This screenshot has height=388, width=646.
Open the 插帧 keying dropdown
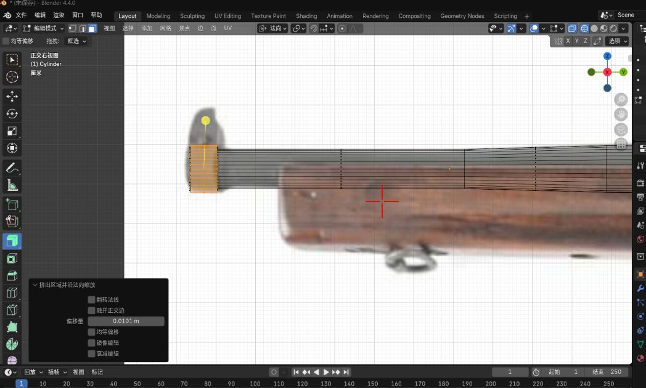click(57, 372)
